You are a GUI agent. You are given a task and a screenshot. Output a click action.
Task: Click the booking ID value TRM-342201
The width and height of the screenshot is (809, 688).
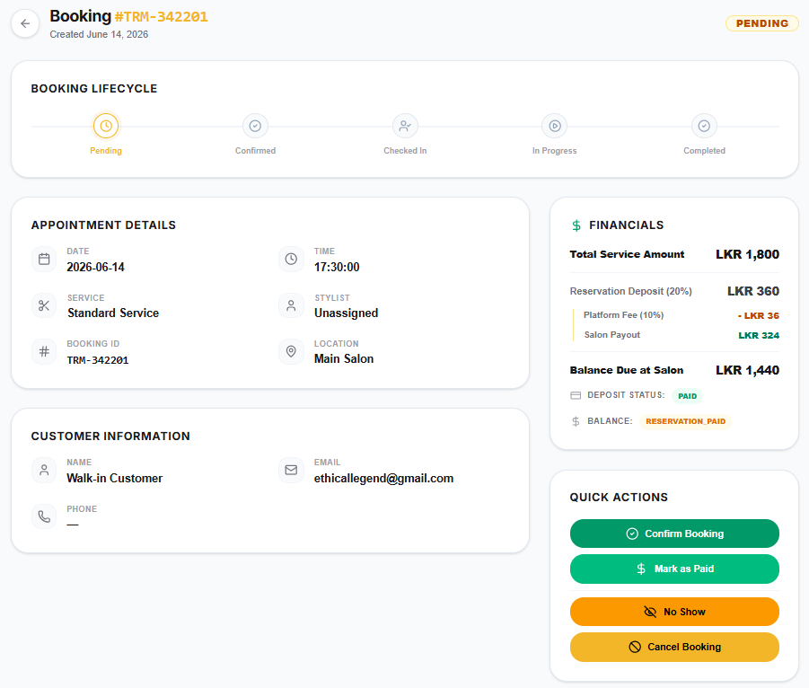98,360
